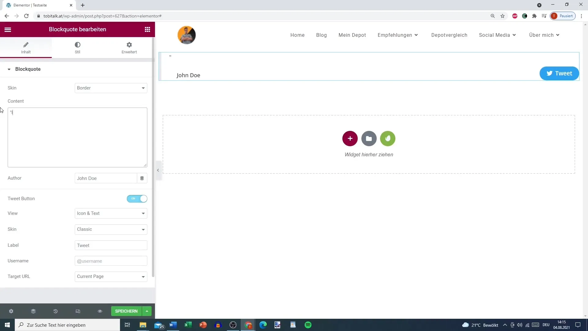Open Spotify from taskbar
This screenshot has width=588, height=331.
coord(308,325)
